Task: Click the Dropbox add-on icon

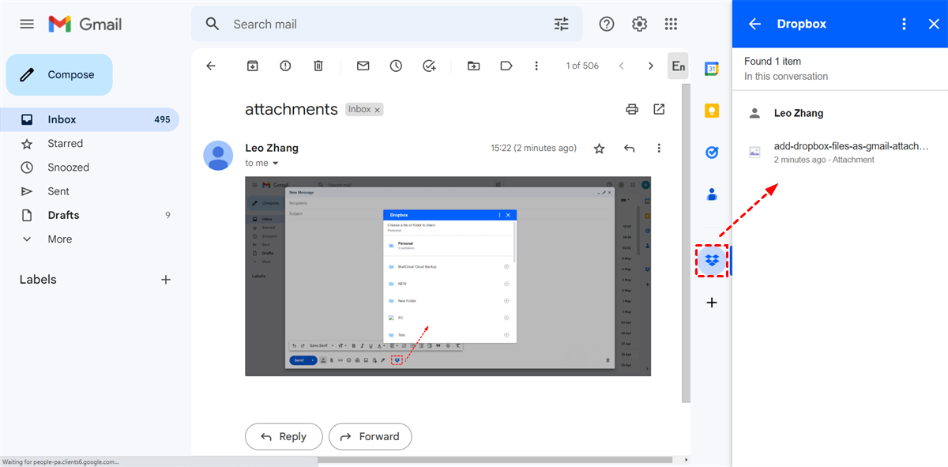Action: click(x=711, y=261)
